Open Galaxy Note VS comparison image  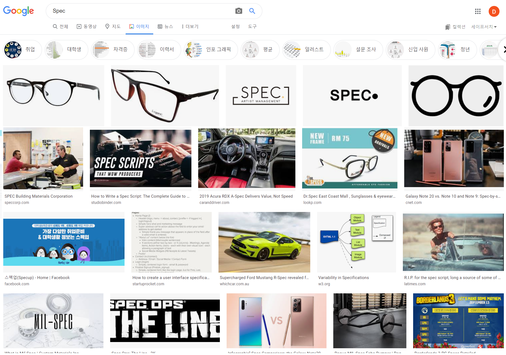pos(276,321)
